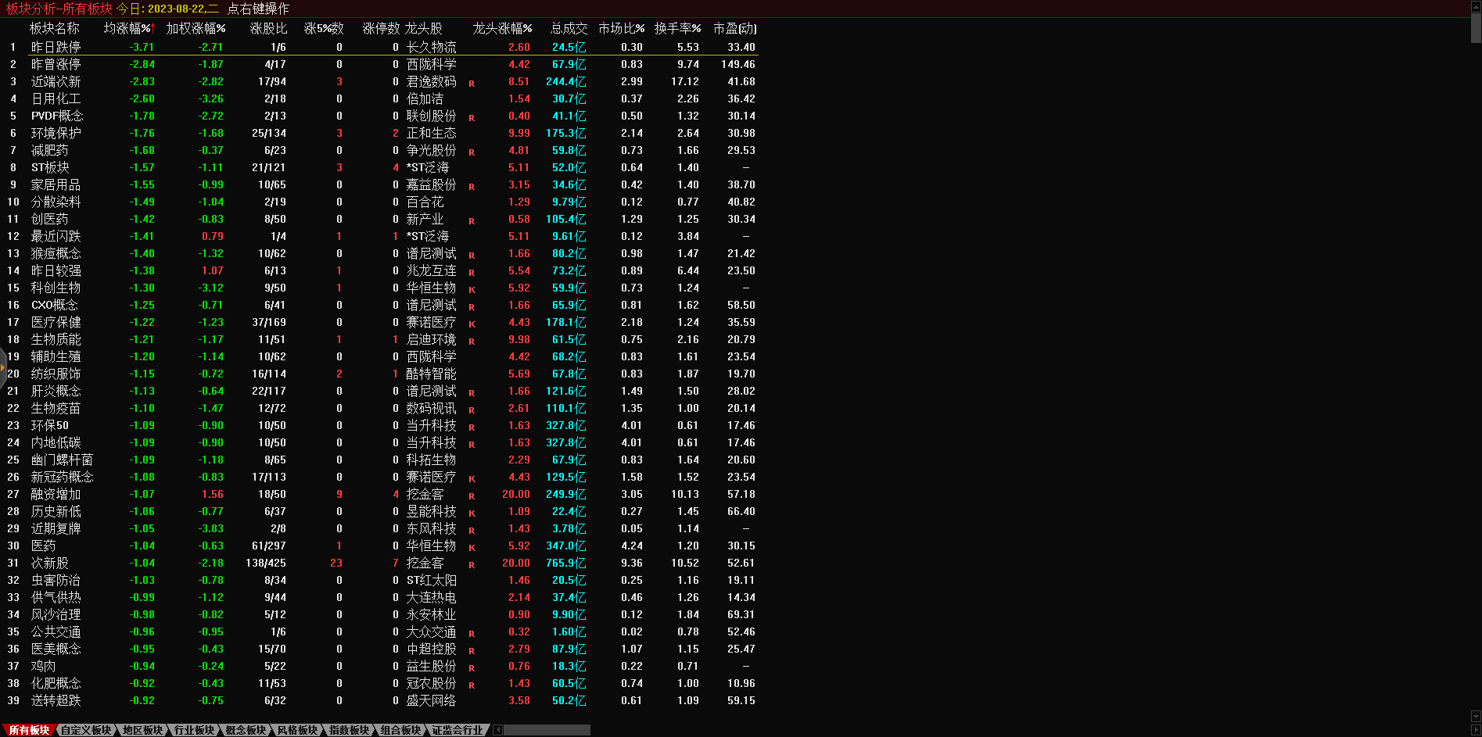The image size is (1482, 737).
Task: Click the scroll-down arrow at the bottom right
Action: coord(1476,717)
